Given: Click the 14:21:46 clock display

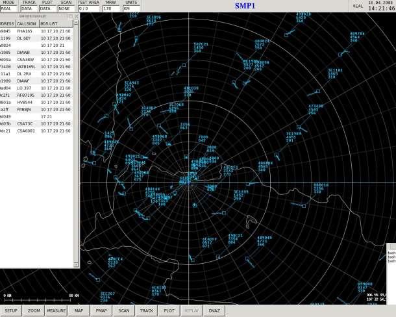Looking at the screenshot, I should click(381, 8).
